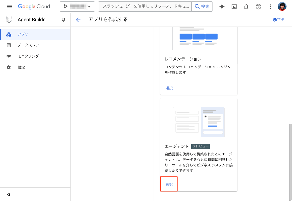Click the データストア grid icon
The width and height of the screenshot is (292, 201).
pos(9,45)
